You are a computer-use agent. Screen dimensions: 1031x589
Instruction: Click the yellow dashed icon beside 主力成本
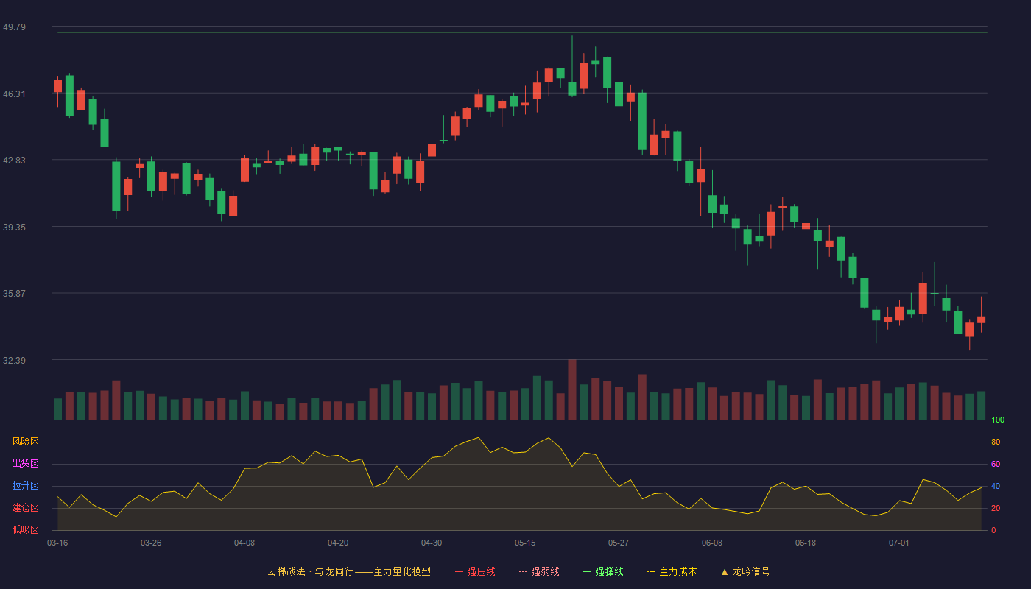pyautogui.click(x=650, y=571)
